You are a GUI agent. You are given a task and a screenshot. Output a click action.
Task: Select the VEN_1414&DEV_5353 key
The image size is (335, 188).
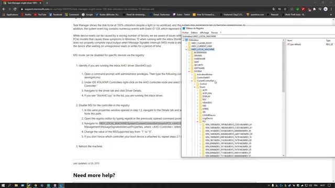pos(228,131)
